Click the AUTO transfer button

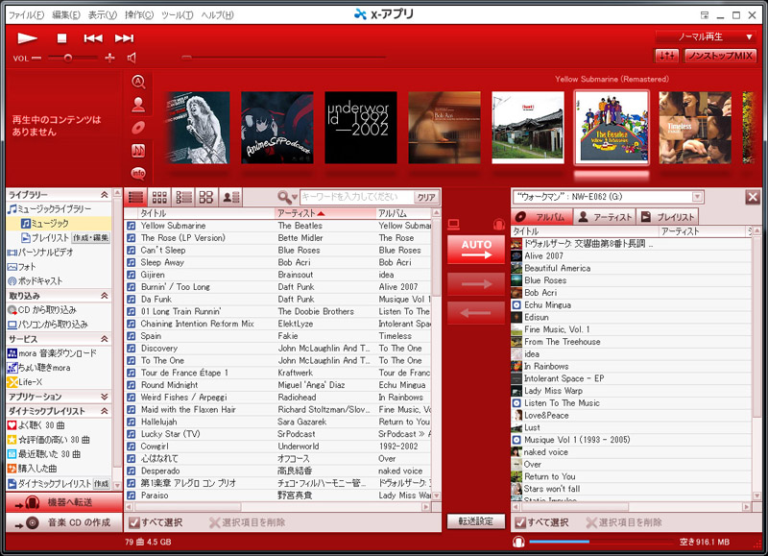476,250
